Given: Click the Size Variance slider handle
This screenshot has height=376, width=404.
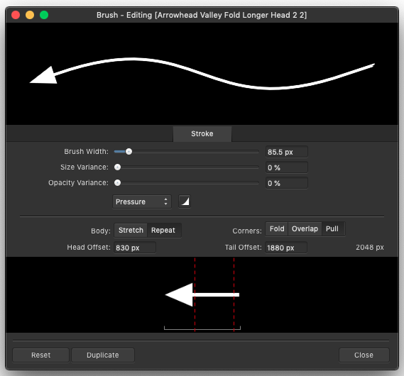Looking at the screenshot, I should coord(117,167).
